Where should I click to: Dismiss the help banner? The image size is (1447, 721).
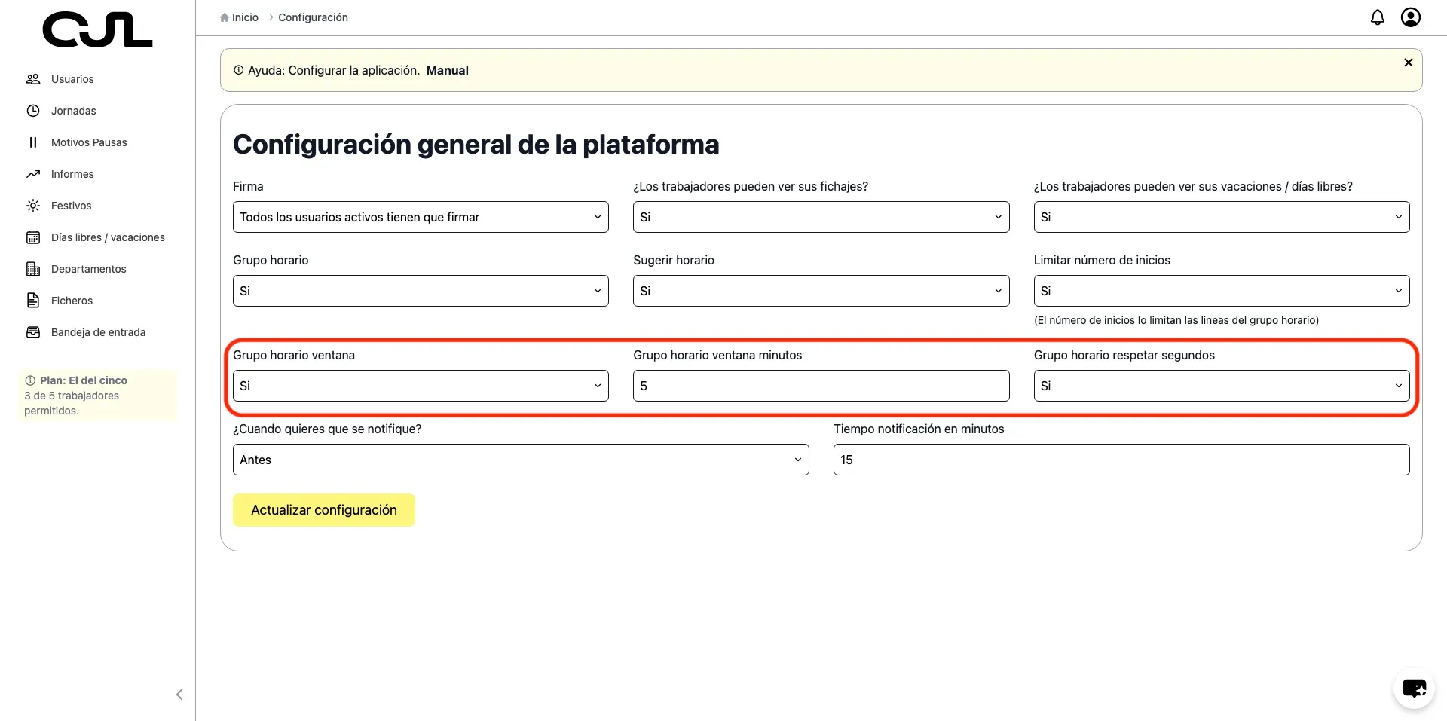tap(1409, 63)
